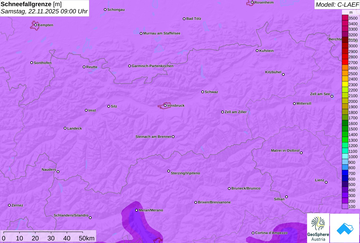This screenshot has width=360, height=243.
Task: Click the legend unit header m
Action: (x=351, y=12)
